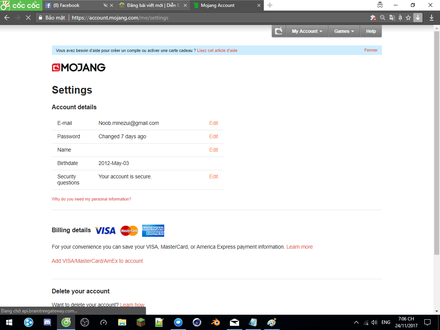Open Cinema 4D from the taskbar
The width and height of the screenshot is (440, 330).
point(197,322)
